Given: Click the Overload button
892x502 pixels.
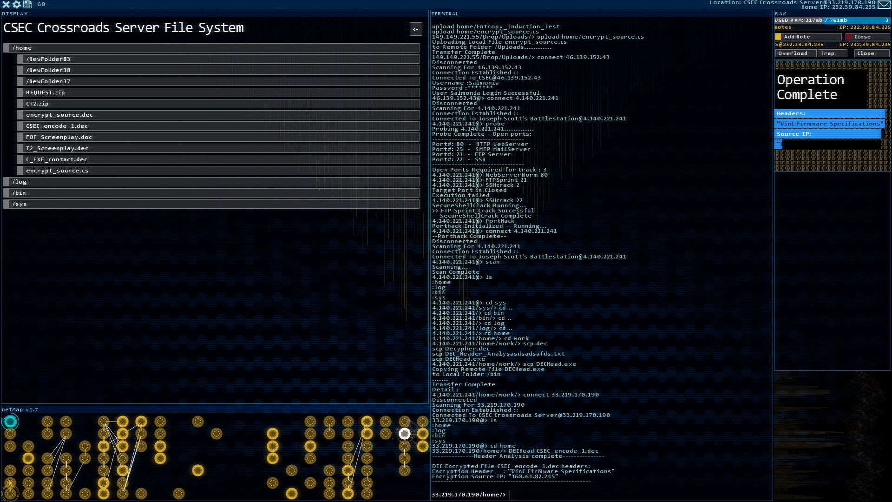Looking at the screenshot, I should pos(795,53).
